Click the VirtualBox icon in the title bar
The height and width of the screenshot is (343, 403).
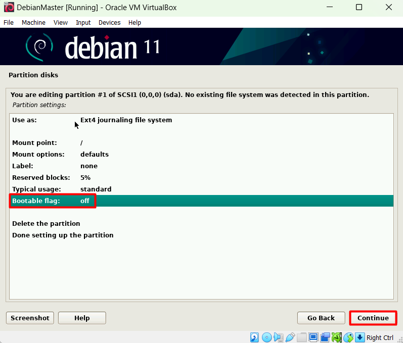(9, 7)
